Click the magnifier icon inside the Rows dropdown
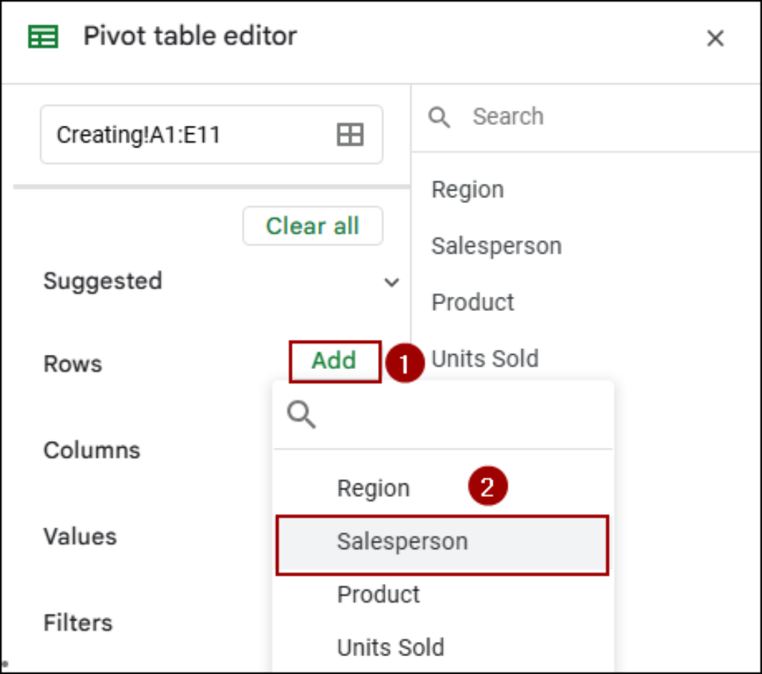Image resolution: width=762 pixels, height=674 pixels. 301,415
